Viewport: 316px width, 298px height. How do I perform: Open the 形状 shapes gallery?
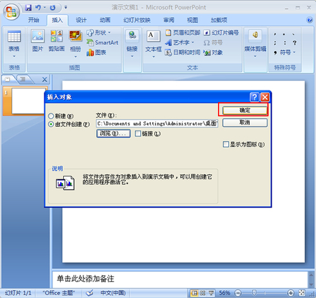point(99,33)
